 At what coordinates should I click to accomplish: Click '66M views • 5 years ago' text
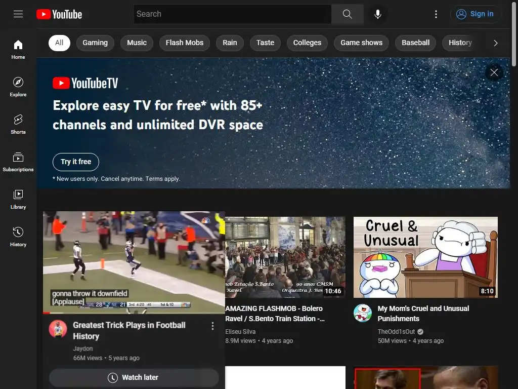tap(106, 358)
